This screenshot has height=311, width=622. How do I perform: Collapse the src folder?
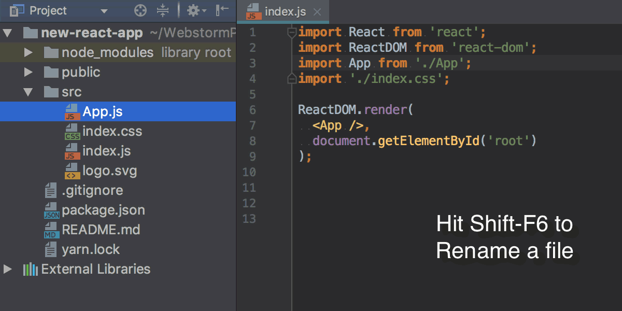pos(28,92)
